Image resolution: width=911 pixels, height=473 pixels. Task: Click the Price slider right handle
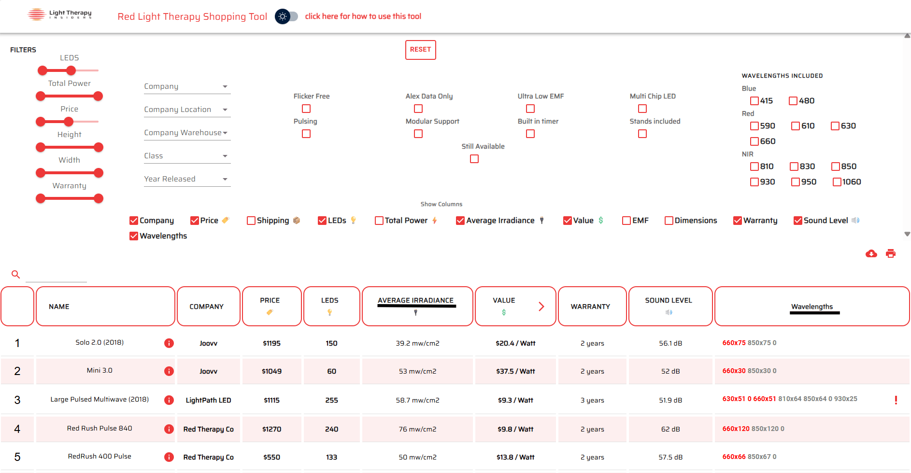pos(69,122)
